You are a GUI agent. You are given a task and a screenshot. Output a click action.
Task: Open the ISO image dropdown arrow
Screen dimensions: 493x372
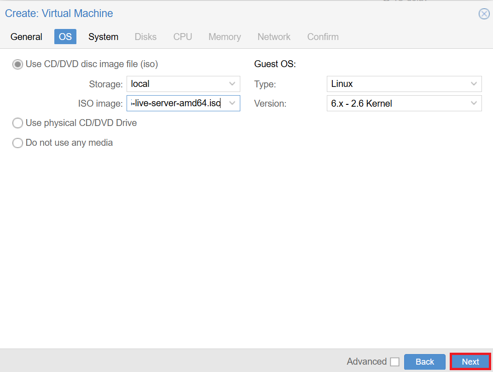(x=232, y=103)
